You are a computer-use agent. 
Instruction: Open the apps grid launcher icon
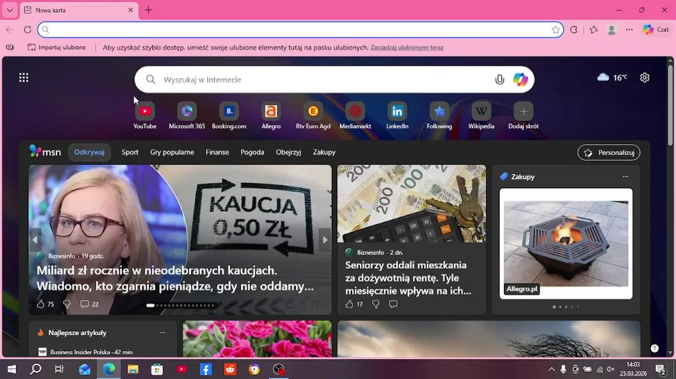(x=24, y=78)
